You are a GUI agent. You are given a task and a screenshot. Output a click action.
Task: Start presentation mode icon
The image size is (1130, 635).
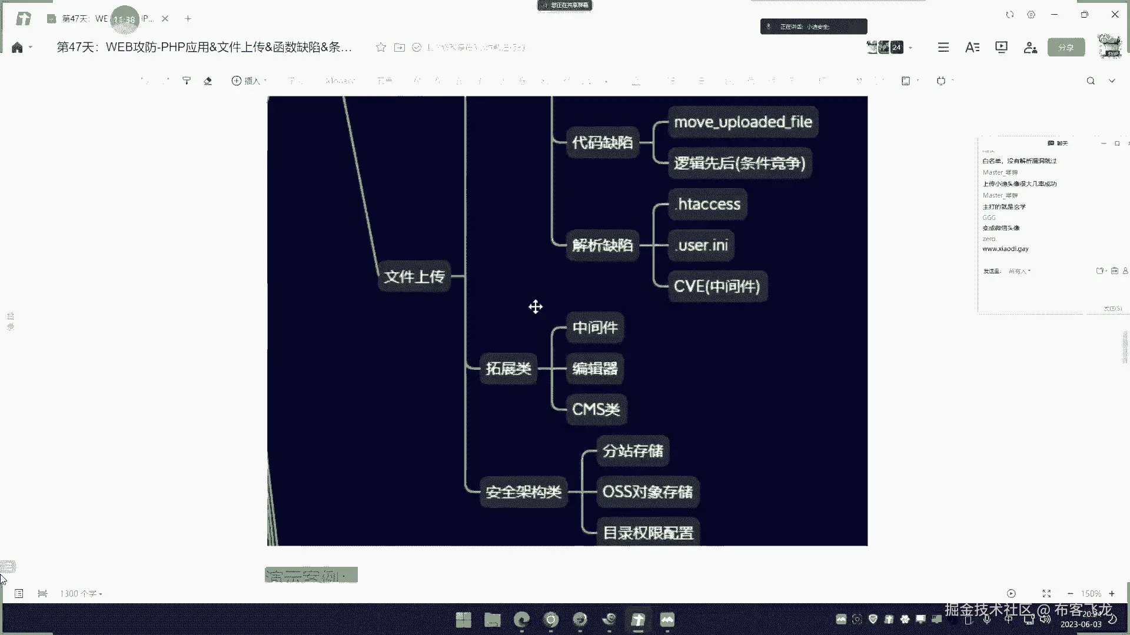1001,48
